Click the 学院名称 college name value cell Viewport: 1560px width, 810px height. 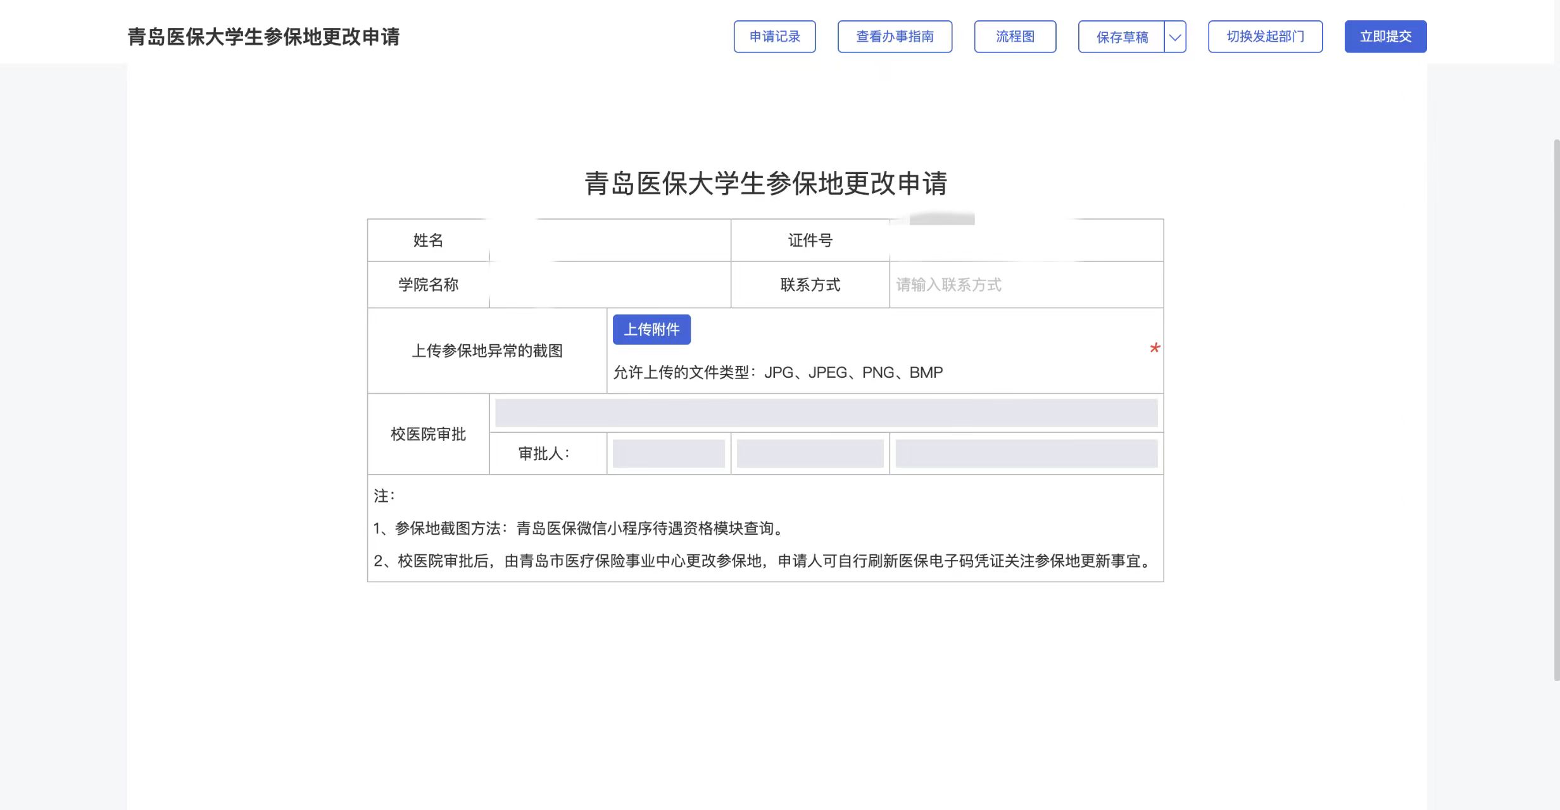point(610,285)
